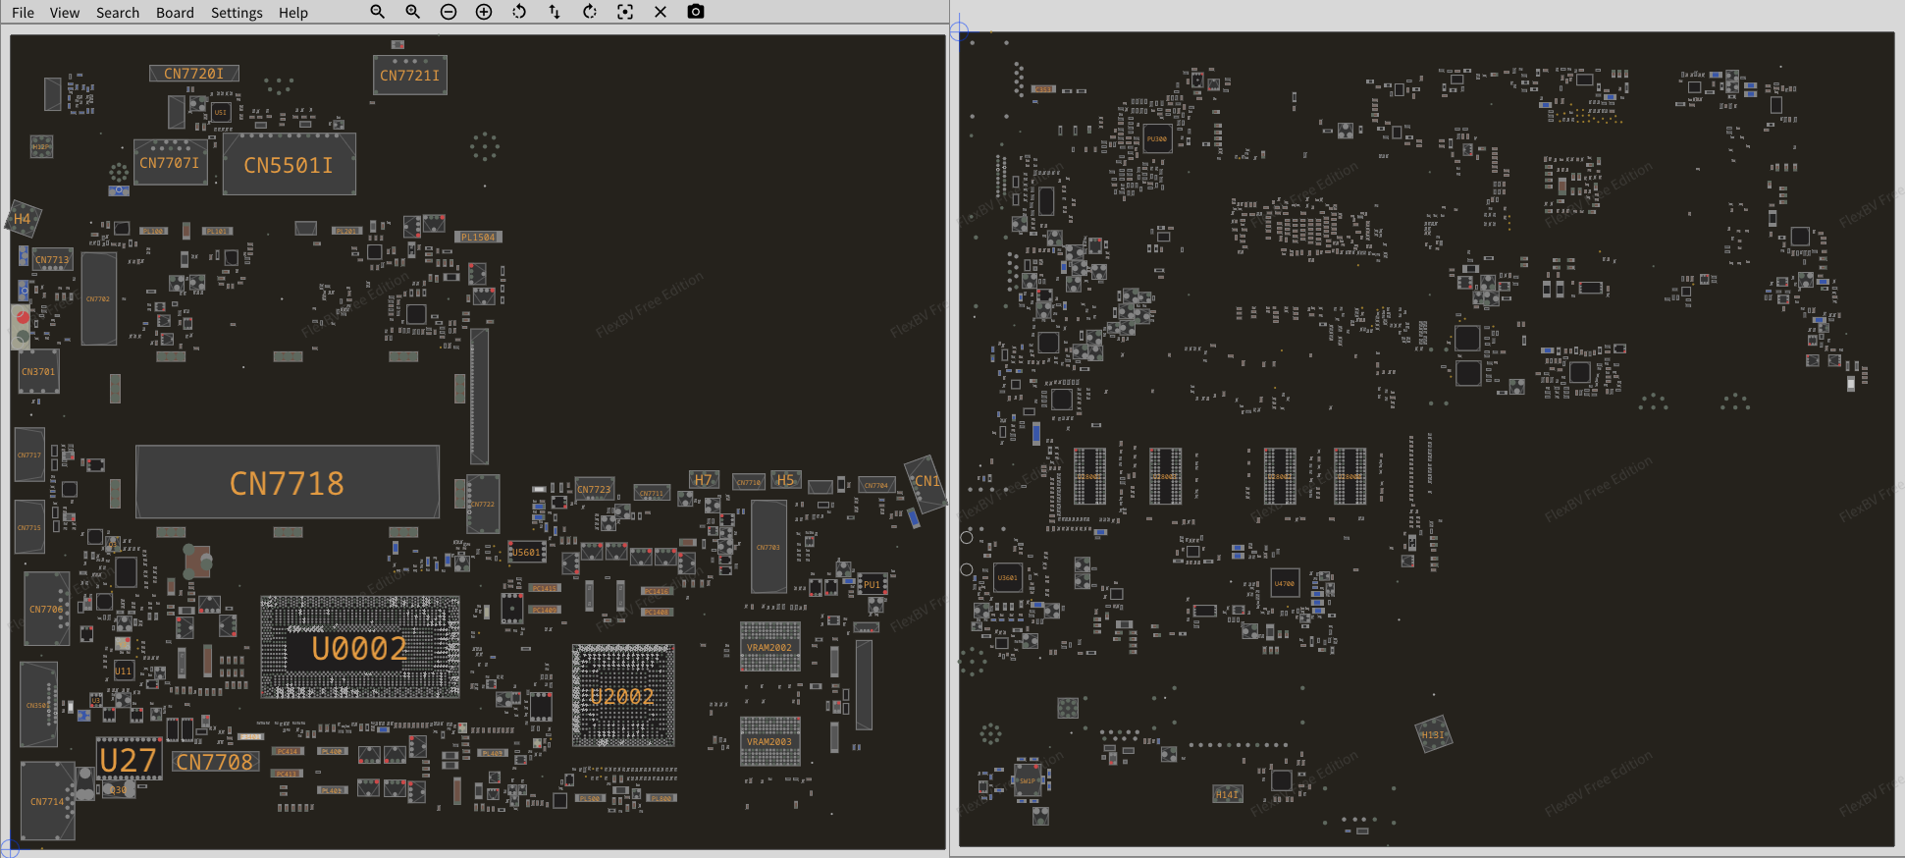
Task: Open the View menu
Action: click(65, 13)
